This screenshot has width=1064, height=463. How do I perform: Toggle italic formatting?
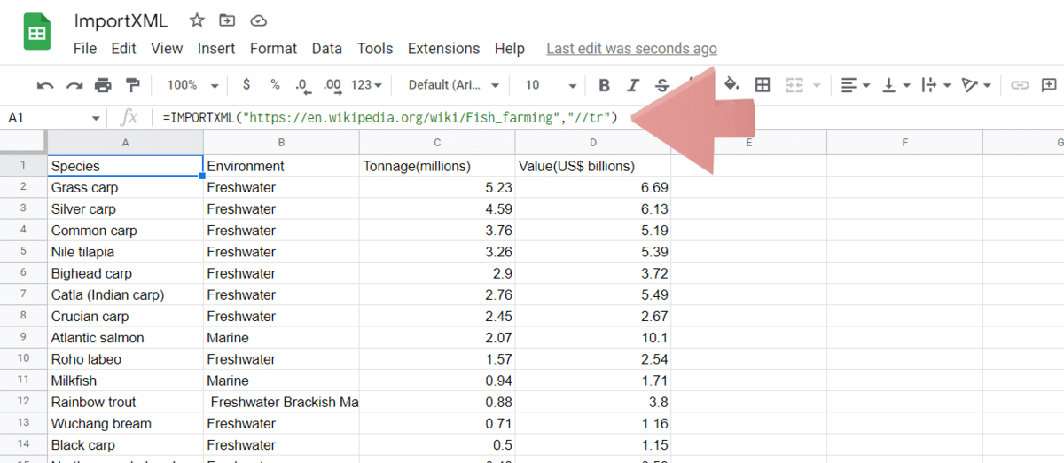(x=633, y=85)
